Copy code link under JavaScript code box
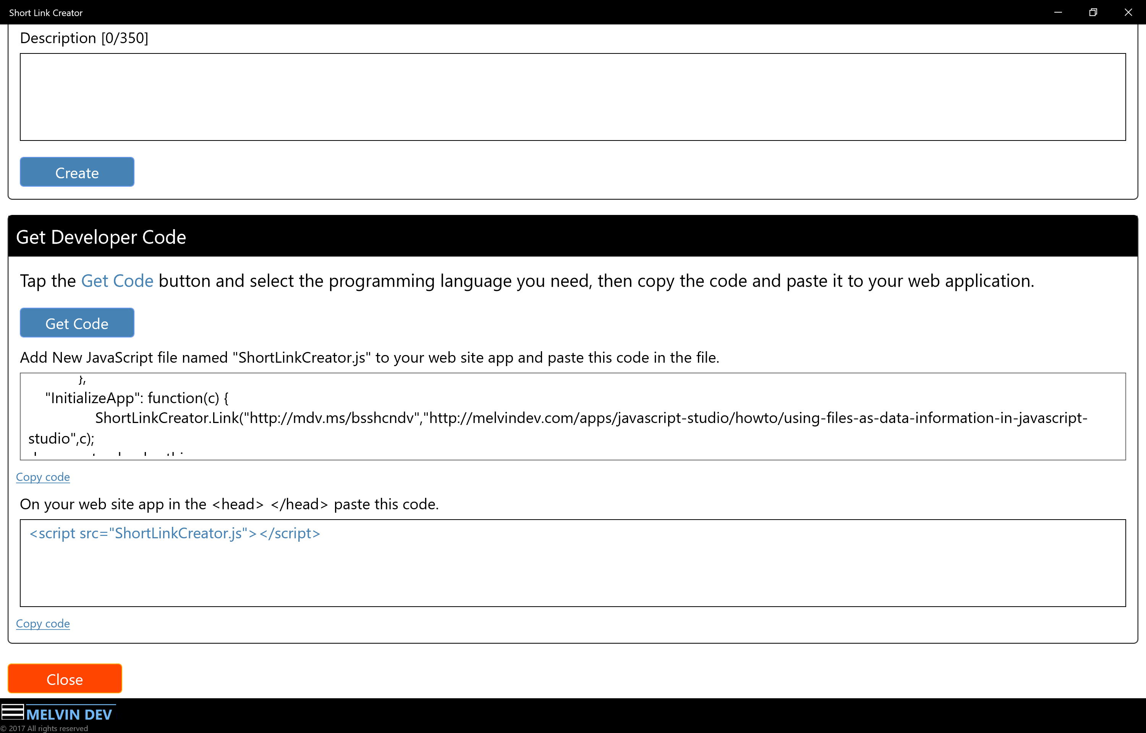Image resolution: width=1146 pixels, height=733 pixels. [x=43, y=477]
